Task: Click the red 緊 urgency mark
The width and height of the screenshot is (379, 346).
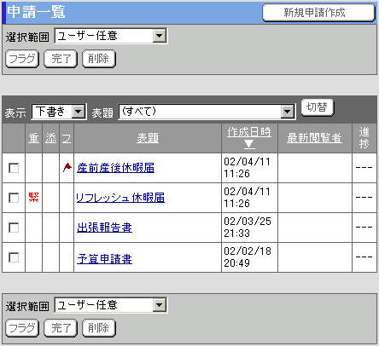Action: tap(34, 197)
